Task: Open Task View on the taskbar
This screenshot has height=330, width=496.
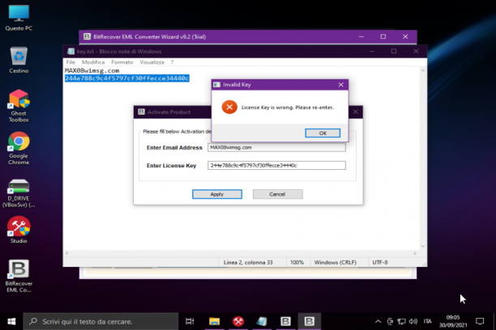Action: (190, 321)
